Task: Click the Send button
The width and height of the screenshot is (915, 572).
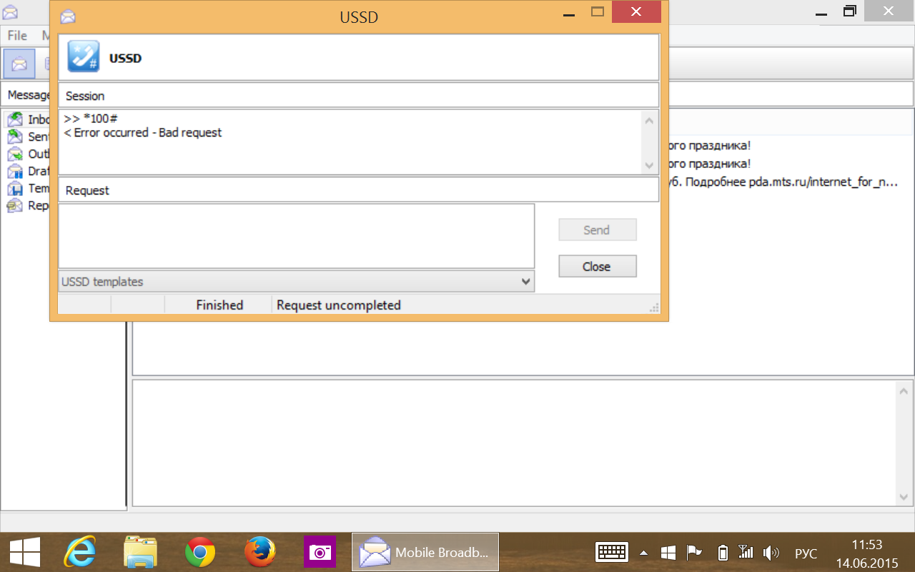Action: click(x=597, y=230)
